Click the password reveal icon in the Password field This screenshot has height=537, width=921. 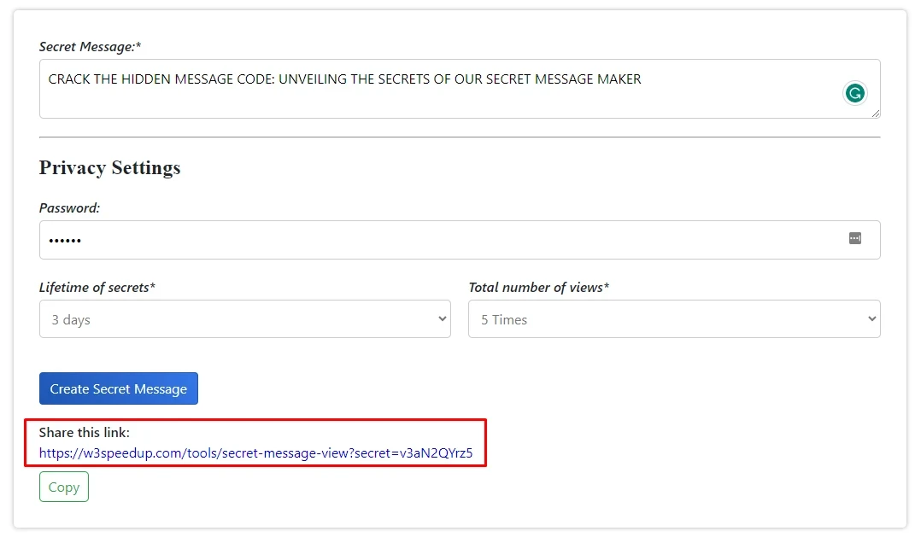tap(855, 239)
